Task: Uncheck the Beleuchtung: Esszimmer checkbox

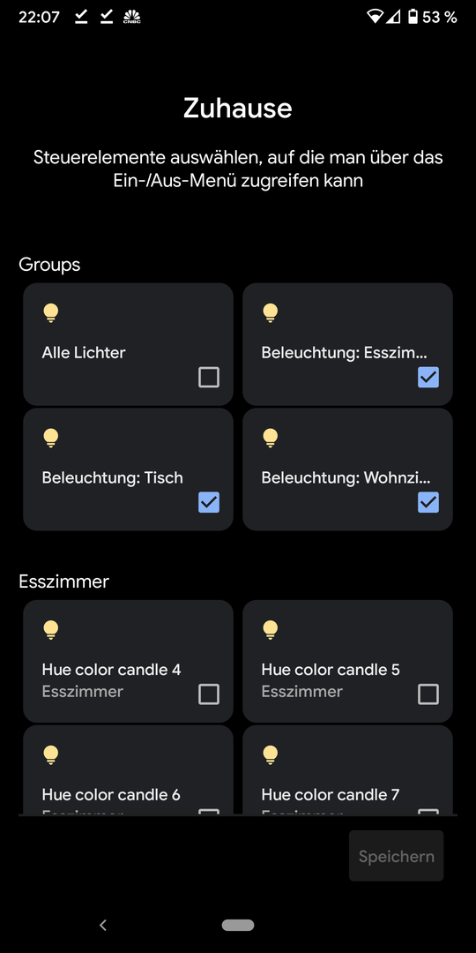Action: [x=428, y=378]
